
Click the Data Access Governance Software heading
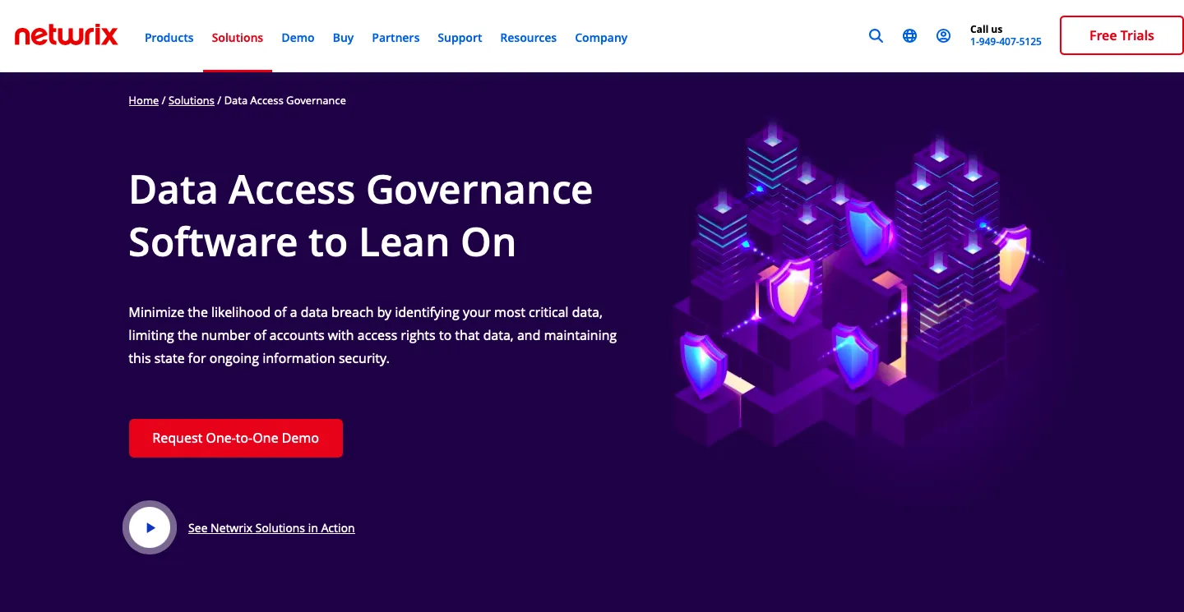(x=361, y=216)
